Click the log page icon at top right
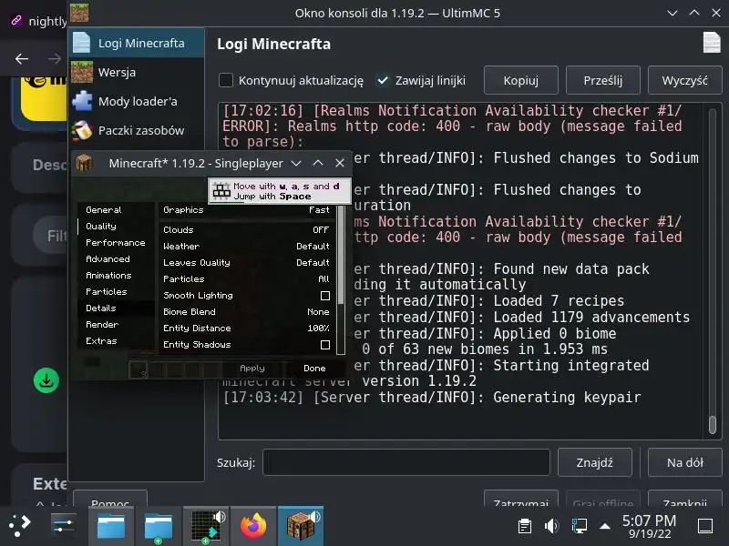This screenshot has width=729, height=546. coord(712,43)
